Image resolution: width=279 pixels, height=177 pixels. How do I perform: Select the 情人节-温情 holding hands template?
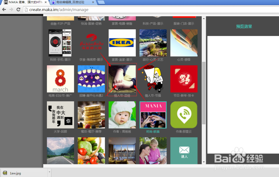pos(122,79)
